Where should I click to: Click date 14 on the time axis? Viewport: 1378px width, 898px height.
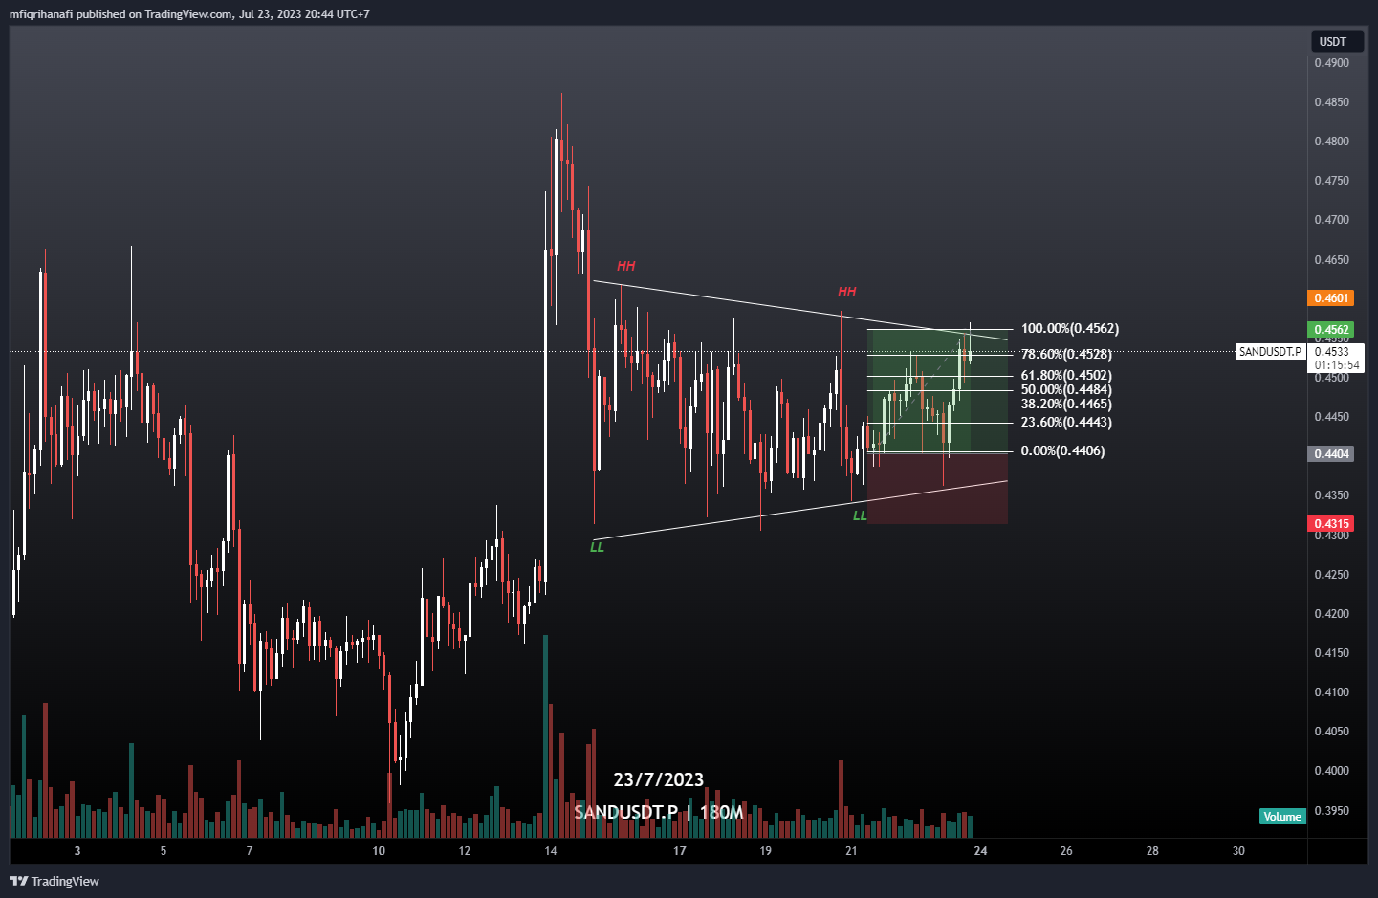[x=551, y=850]
